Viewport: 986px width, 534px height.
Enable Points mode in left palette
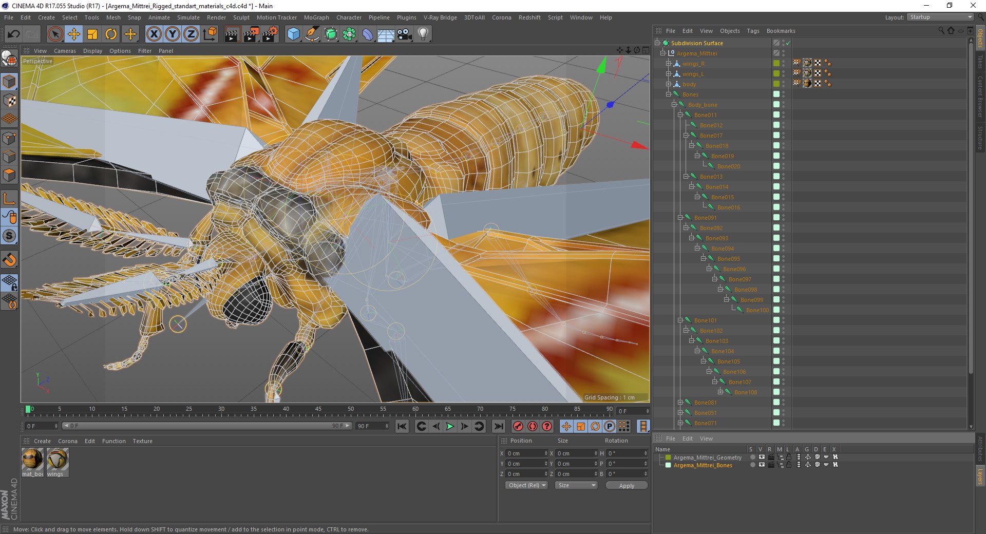[x=9, y=138]
